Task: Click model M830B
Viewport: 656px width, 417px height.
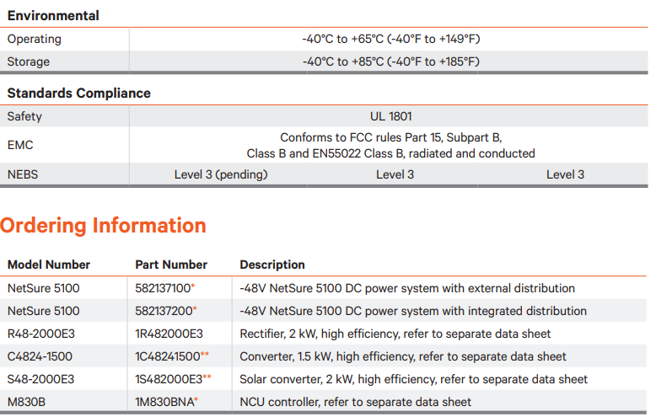Action: [26, 402]
